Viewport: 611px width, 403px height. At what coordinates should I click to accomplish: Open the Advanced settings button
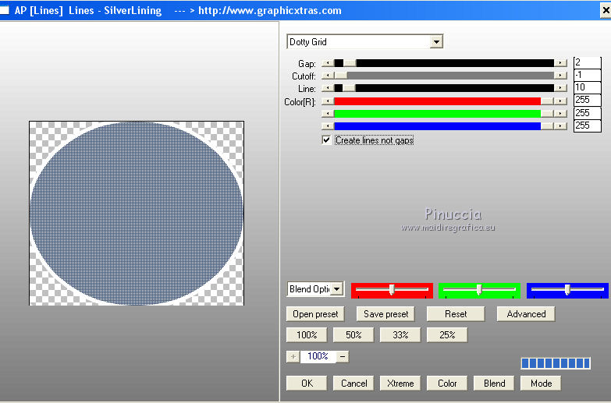pyautogui.click(x=526, y=314)
